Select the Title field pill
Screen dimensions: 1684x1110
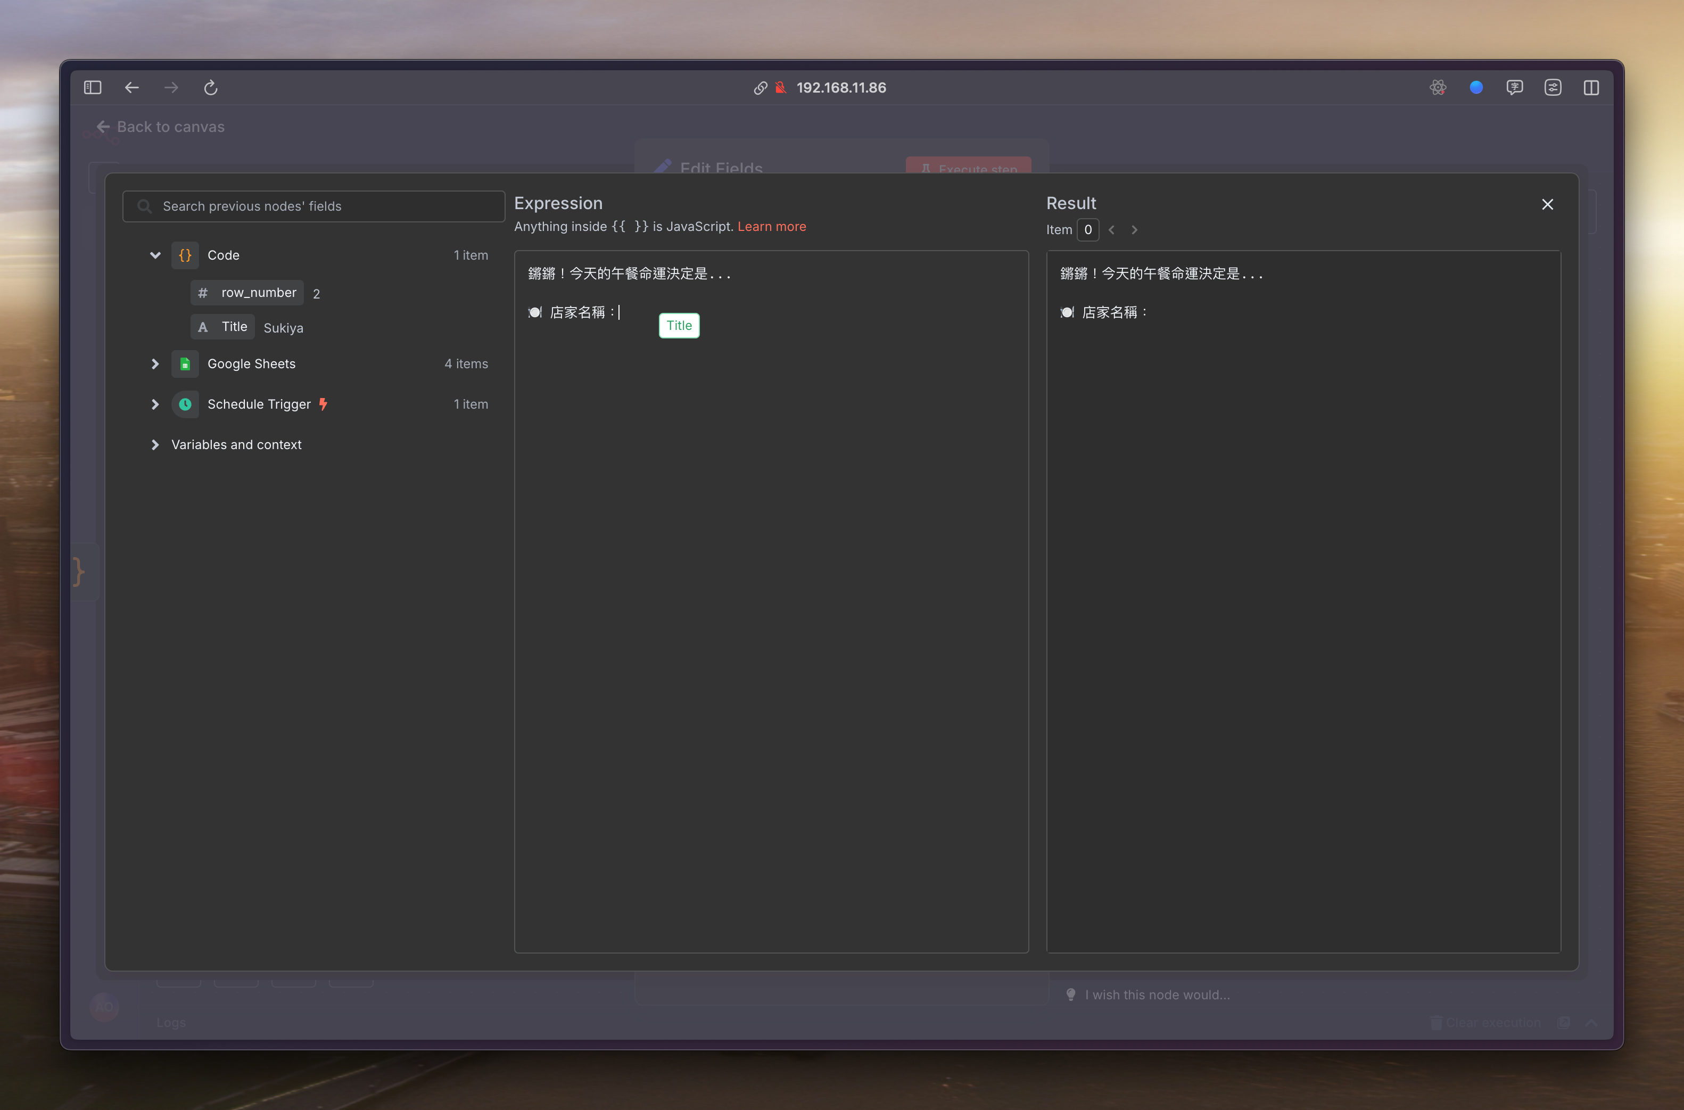(222, 326)
